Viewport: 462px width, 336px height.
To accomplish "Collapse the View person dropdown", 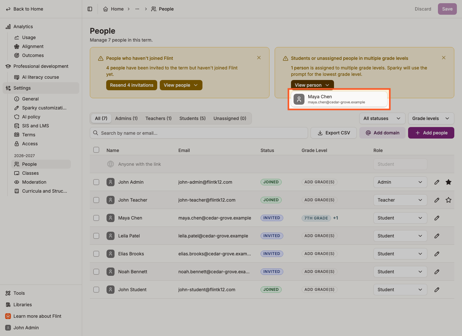I will (x=312, y=85).
